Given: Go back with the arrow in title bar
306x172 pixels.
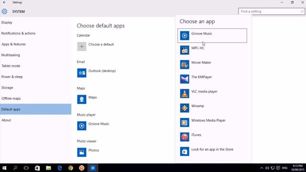Looking at the screenshot, I should point(4,2).
